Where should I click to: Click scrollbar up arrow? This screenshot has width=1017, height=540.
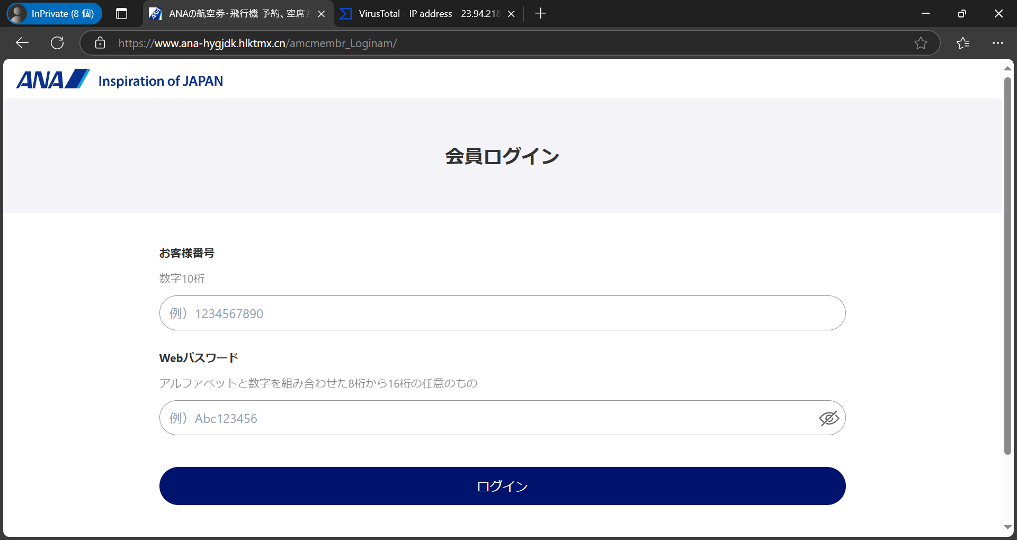pos(1007,68)
